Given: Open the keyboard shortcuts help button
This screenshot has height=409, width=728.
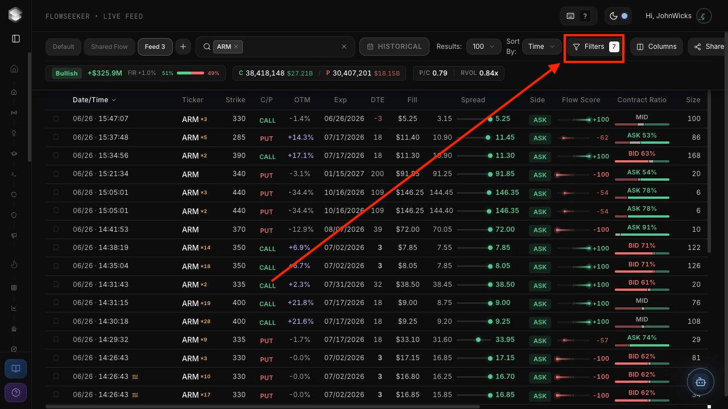Looking at the screenshot, I should click(x=578, y=16).
